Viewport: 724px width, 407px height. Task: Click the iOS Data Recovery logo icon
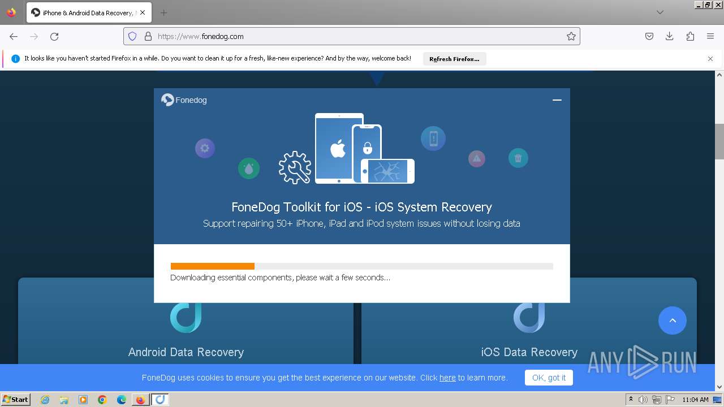[529, 318]
